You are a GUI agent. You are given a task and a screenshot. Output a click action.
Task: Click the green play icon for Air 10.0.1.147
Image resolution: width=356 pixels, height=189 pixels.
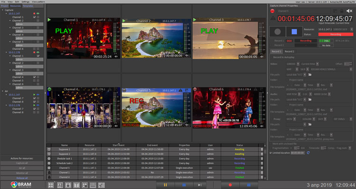coord(34,94)
